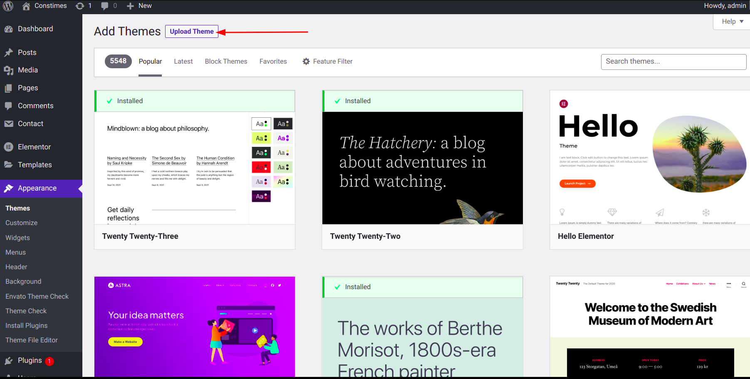The height and width of the screenshot is (379, 750).
Task: Click the Dashboard gauge icon
Action: click(x=9, y=29)
